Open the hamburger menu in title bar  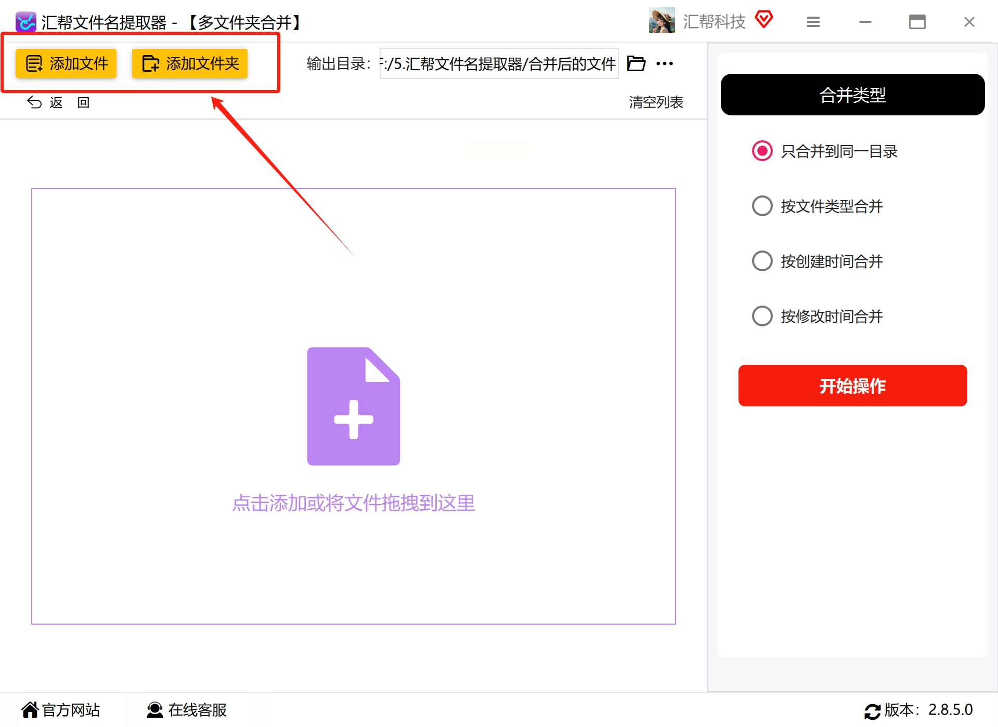click(813, 22)
